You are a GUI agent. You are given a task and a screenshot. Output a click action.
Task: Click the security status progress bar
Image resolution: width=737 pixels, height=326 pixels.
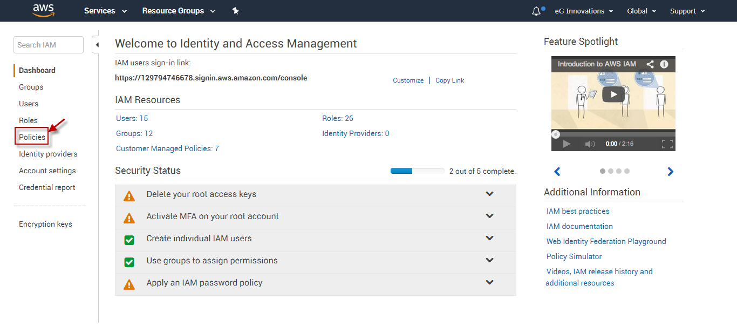418,171
